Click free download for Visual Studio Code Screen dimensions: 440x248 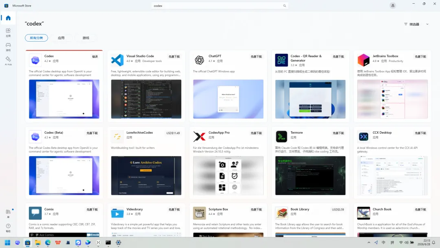pos(174,56)
